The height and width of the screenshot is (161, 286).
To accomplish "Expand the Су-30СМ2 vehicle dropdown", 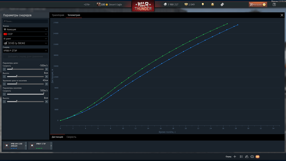I will (x=25, y=43).
